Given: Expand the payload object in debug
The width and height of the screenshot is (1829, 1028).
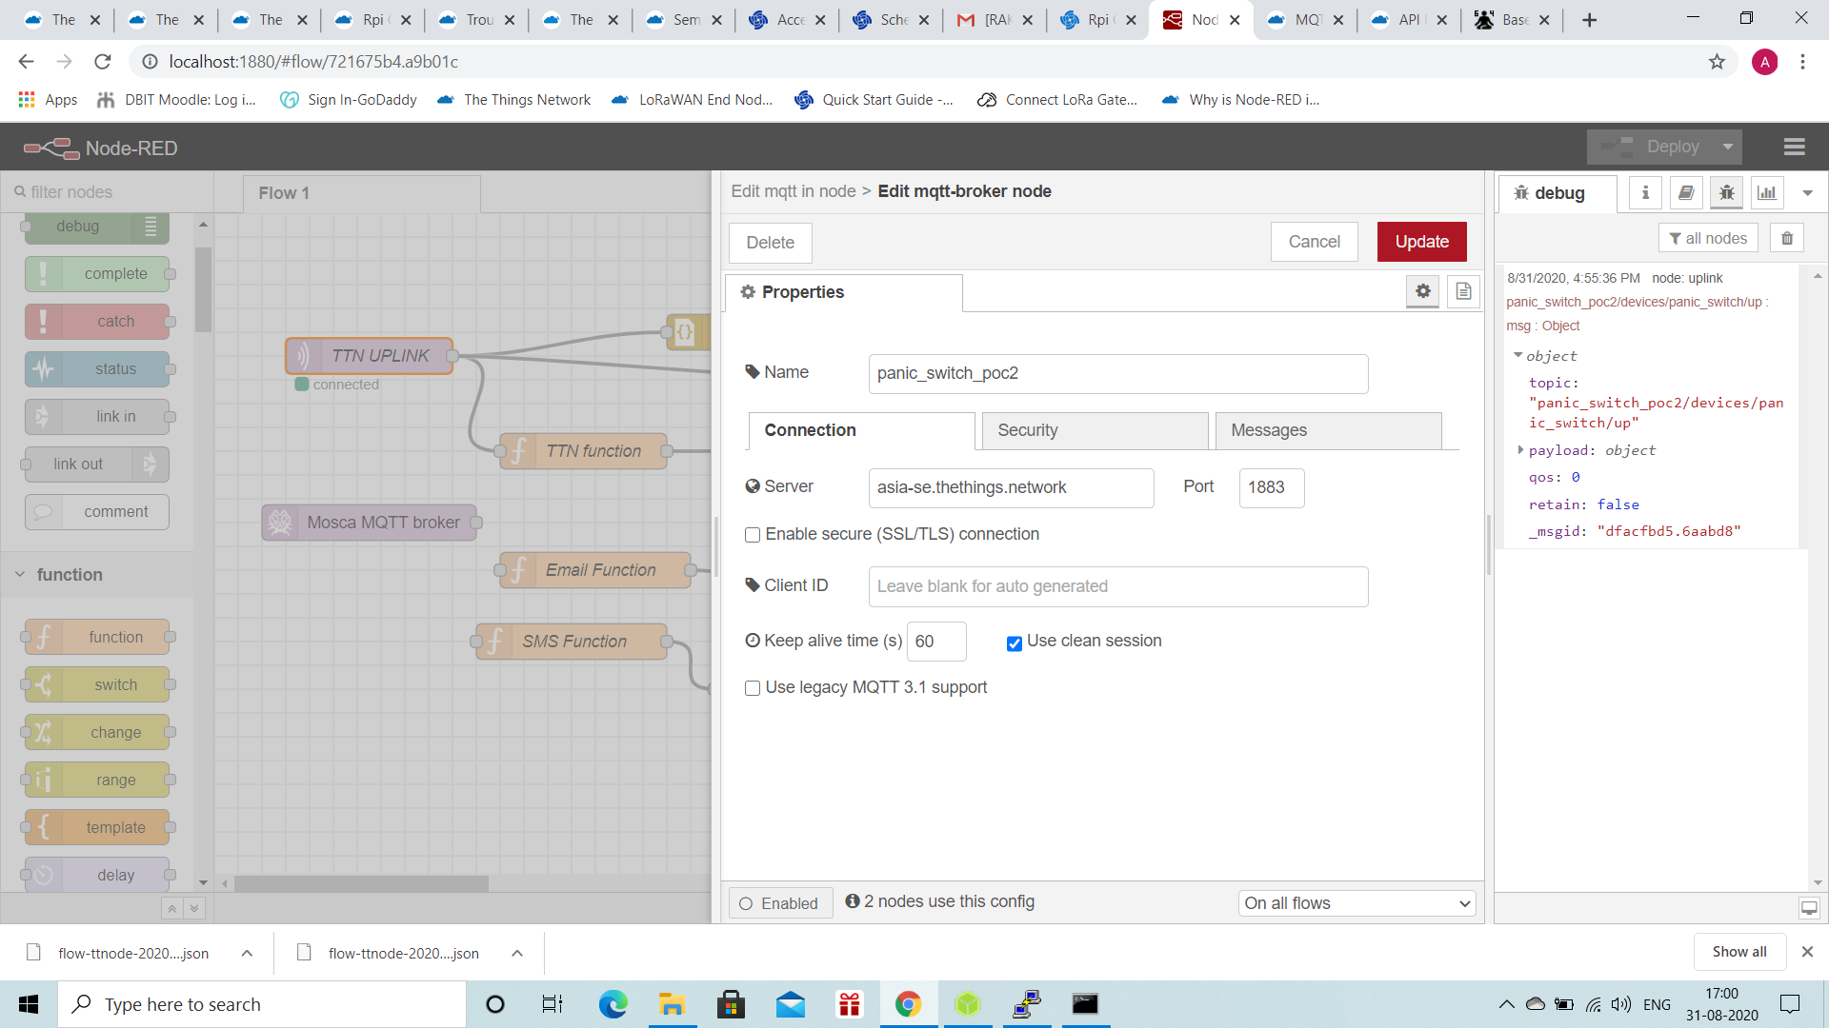Looking at the screenshot, I should click(1520, 449).
